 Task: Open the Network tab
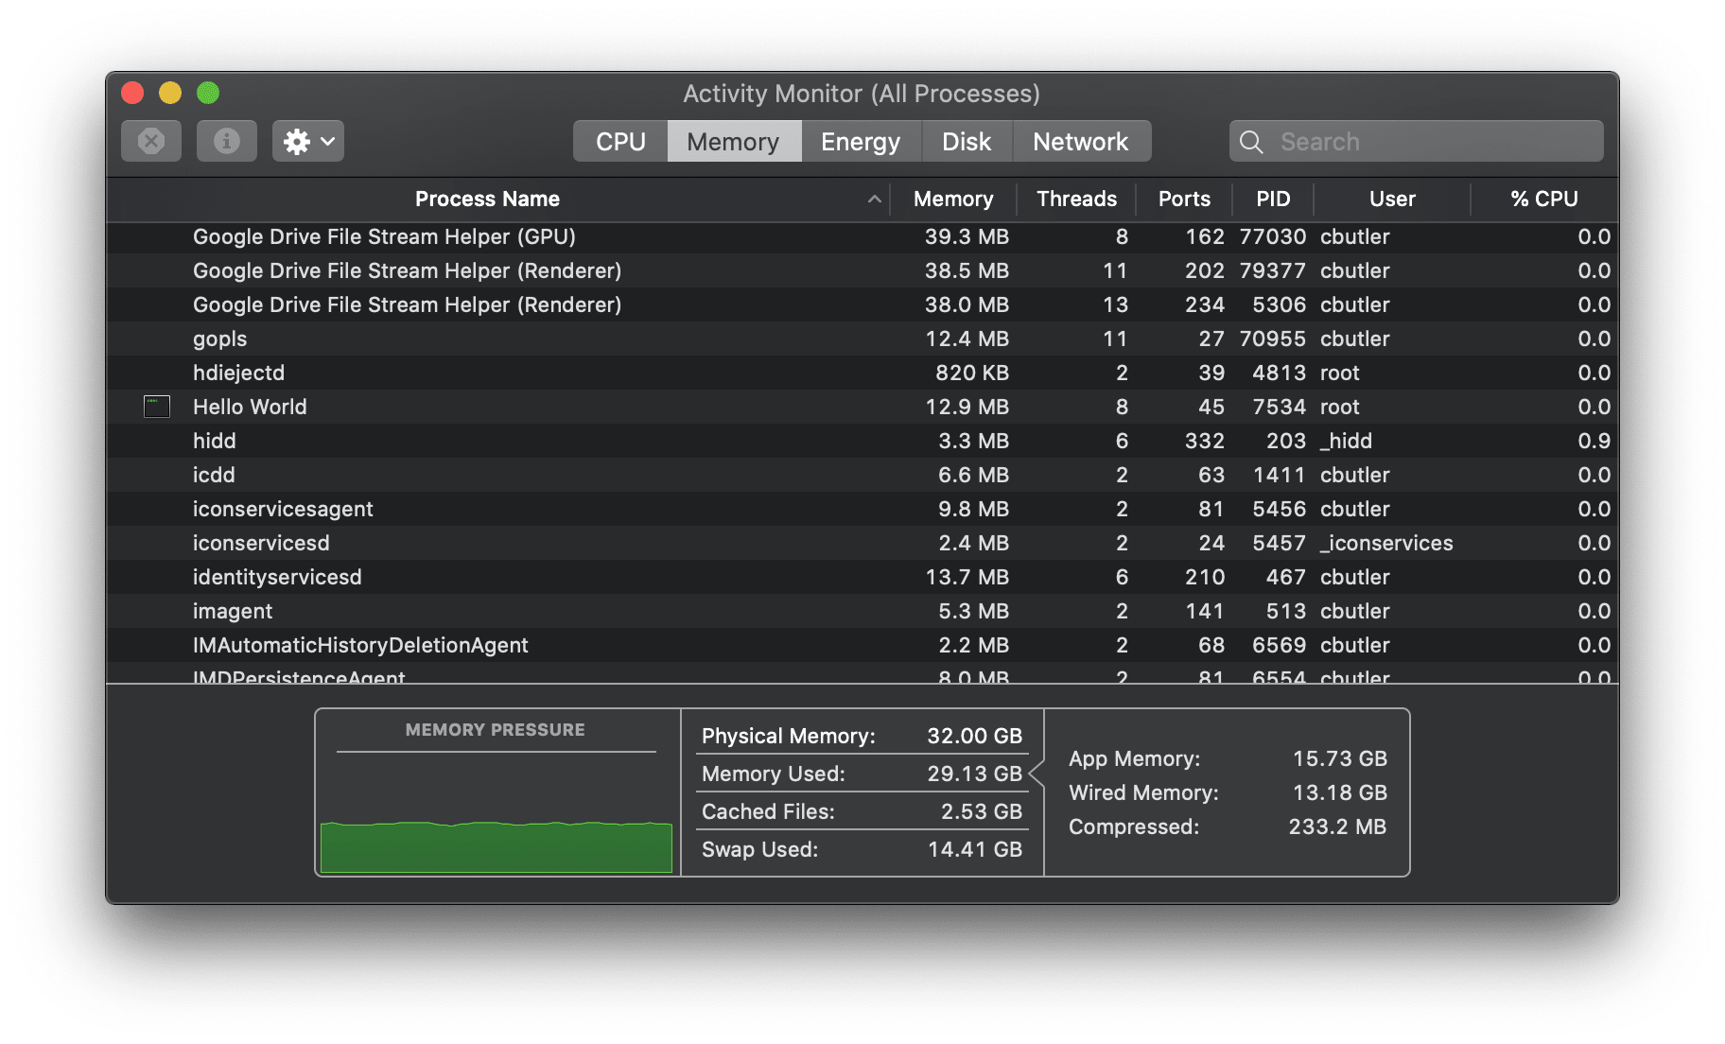coord(1081,141)
